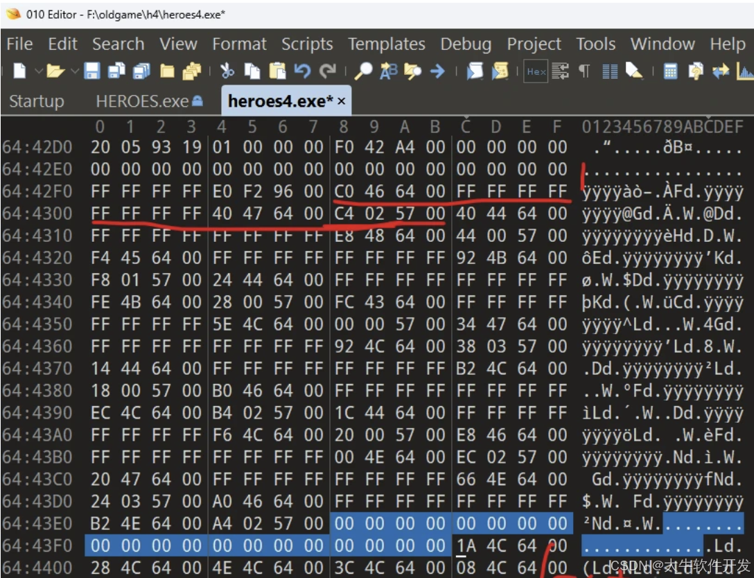
Task: Open the Templates menu
Action: click(x=387, y=44)
